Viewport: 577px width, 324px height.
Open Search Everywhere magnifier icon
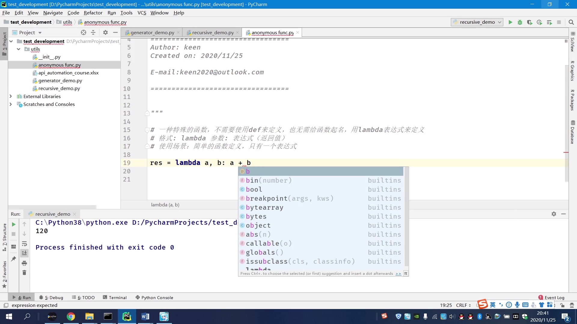tap(571, 22)
